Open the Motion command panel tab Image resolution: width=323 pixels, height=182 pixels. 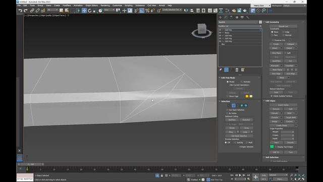237,17
